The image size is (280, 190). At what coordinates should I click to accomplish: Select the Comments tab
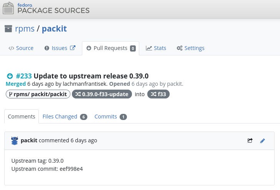[22, 117]
